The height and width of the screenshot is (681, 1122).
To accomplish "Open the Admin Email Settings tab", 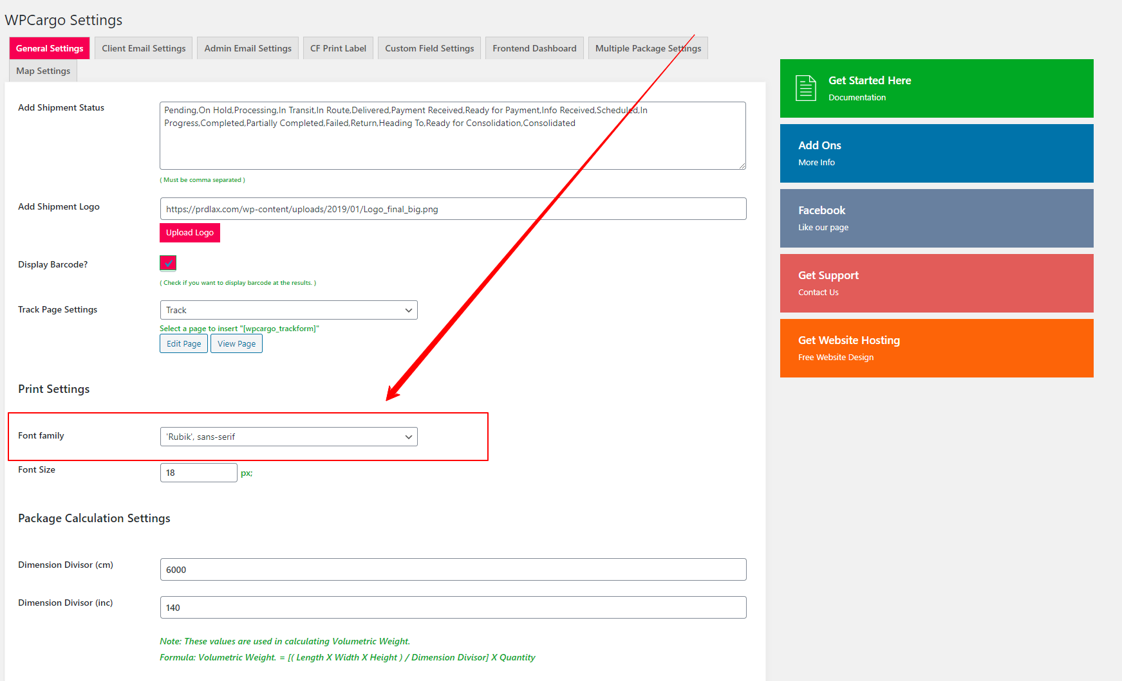I will 248,48.
